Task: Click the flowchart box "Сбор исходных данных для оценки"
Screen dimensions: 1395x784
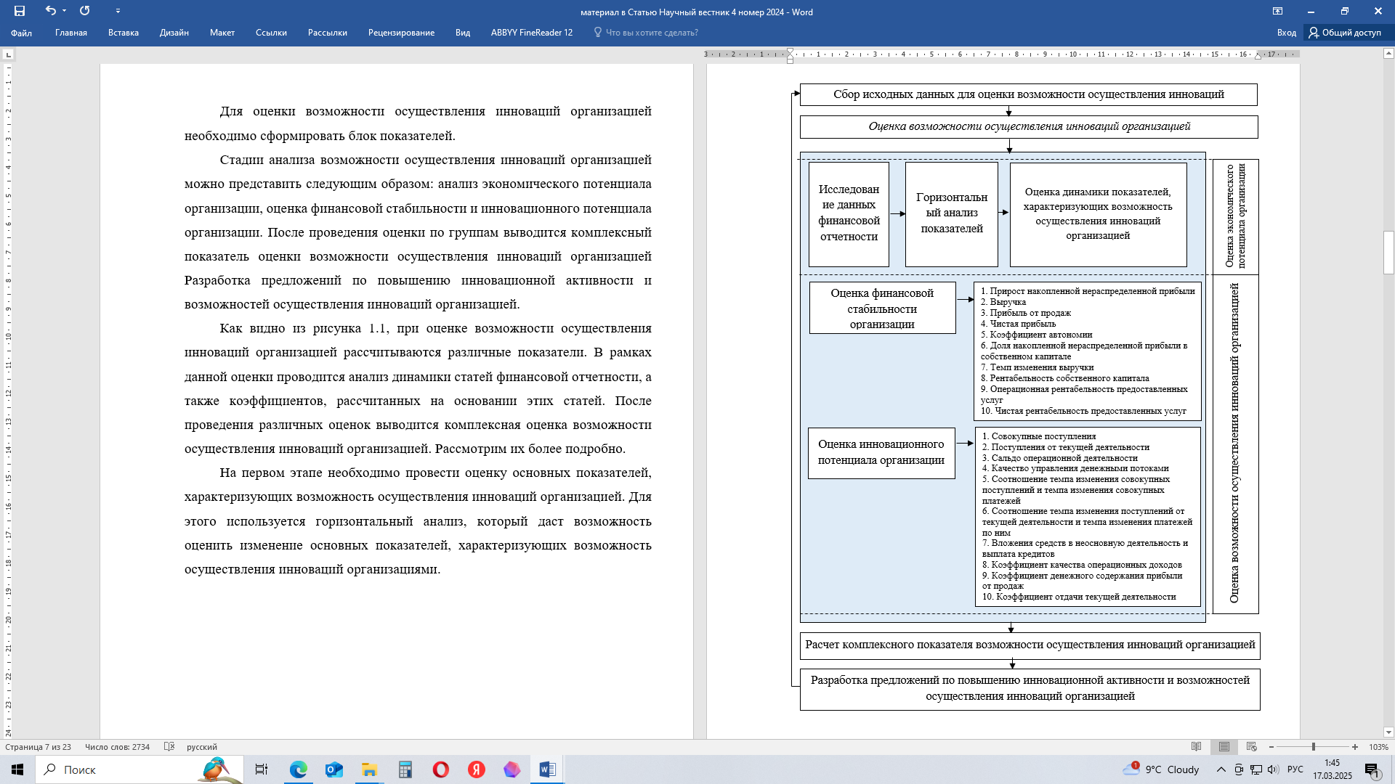Action: click(x=1029, y=94)
